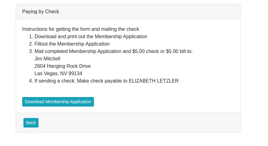The image size is (268, 146).
Task: Select the ZIP code 89134
Action: point(75,74)
